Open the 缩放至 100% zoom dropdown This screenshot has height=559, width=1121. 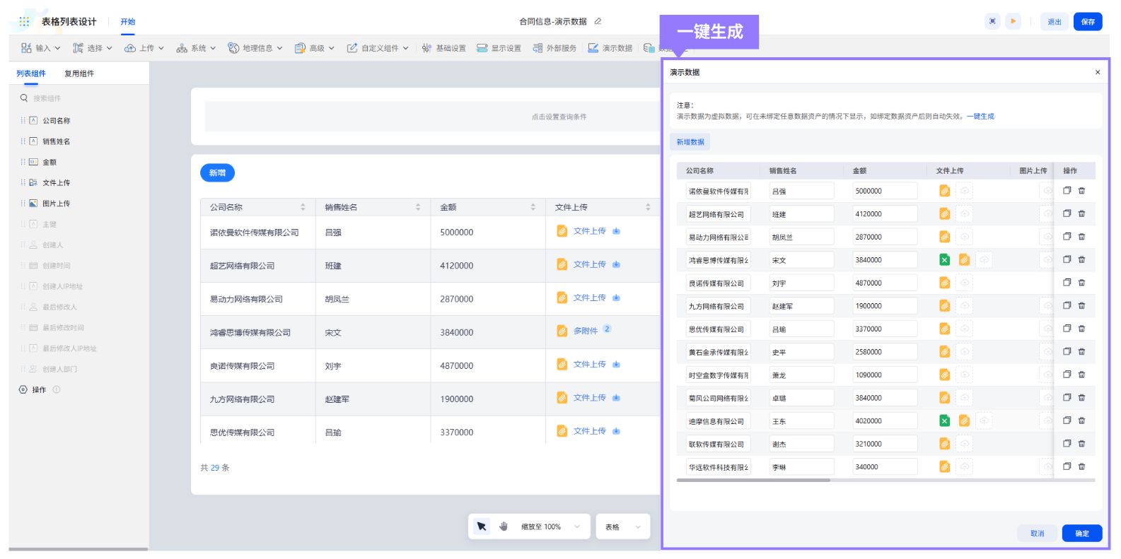[550, 526]
